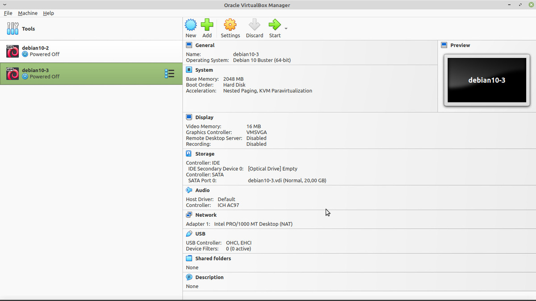Click Remote Desktop Server 'Disabled' value
This screenshot has width=536, height=301.
[256, 138]
